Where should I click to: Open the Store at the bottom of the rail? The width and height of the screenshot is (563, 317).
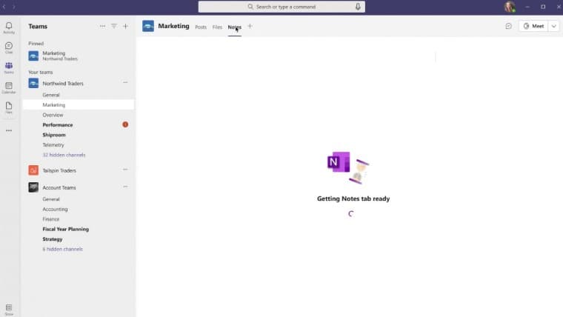[9, 310]
